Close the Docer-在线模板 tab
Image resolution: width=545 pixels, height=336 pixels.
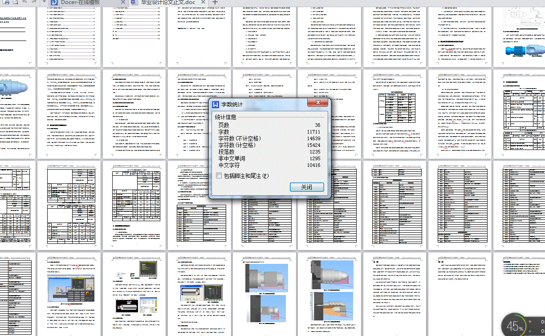click(123, 2)
